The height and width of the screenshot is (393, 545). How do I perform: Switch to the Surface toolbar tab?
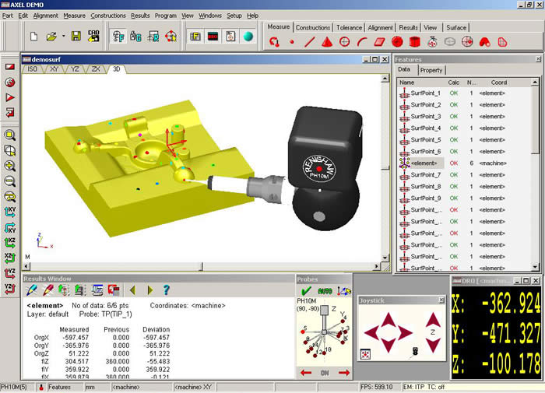[456, 27]
